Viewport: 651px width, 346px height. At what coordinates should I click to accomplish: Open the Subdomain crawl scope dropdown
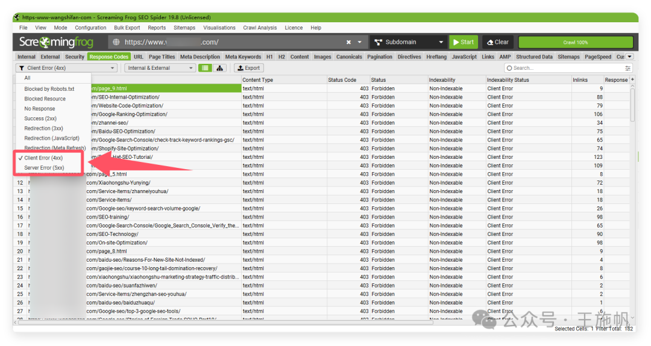coord(409,42)
